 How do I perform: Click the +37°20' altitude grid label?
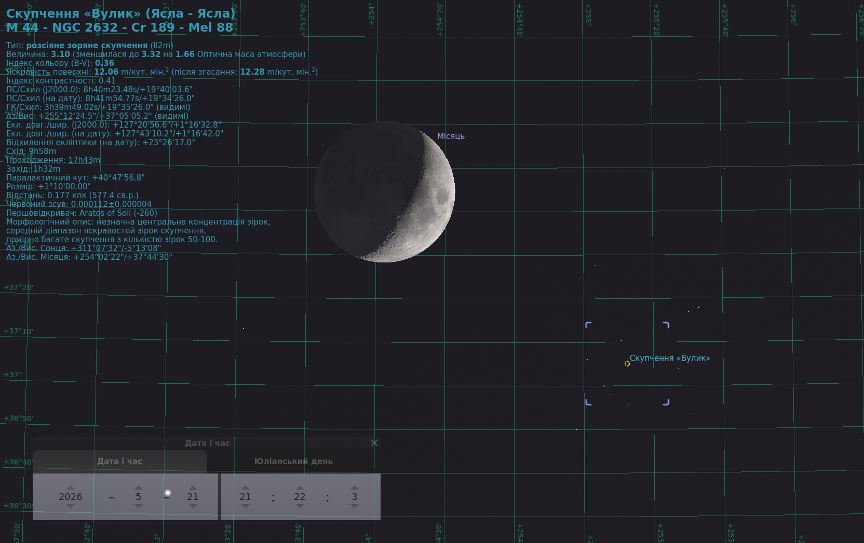[18, 287]
